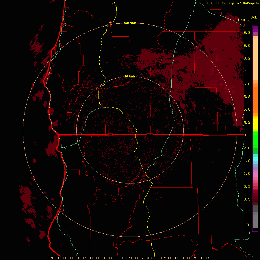
Task: Click the TH threshold label
Action: coord(248,225)
